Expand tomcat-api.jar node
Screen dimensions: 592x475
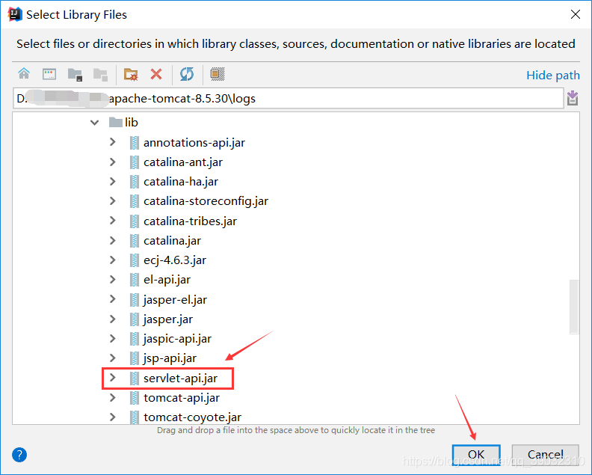pyautogui.click(x=113, y=397)
